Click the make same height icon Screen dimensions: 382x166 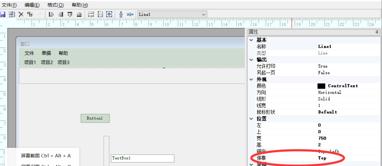pyautogui.click(x=100, y=14)
